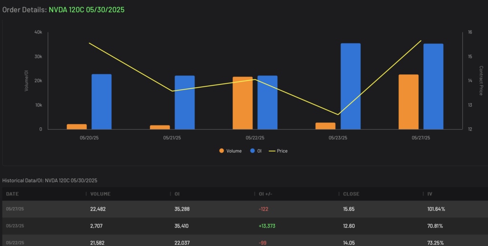Click the 05/27/25 x-axis label

click(421, 138)
